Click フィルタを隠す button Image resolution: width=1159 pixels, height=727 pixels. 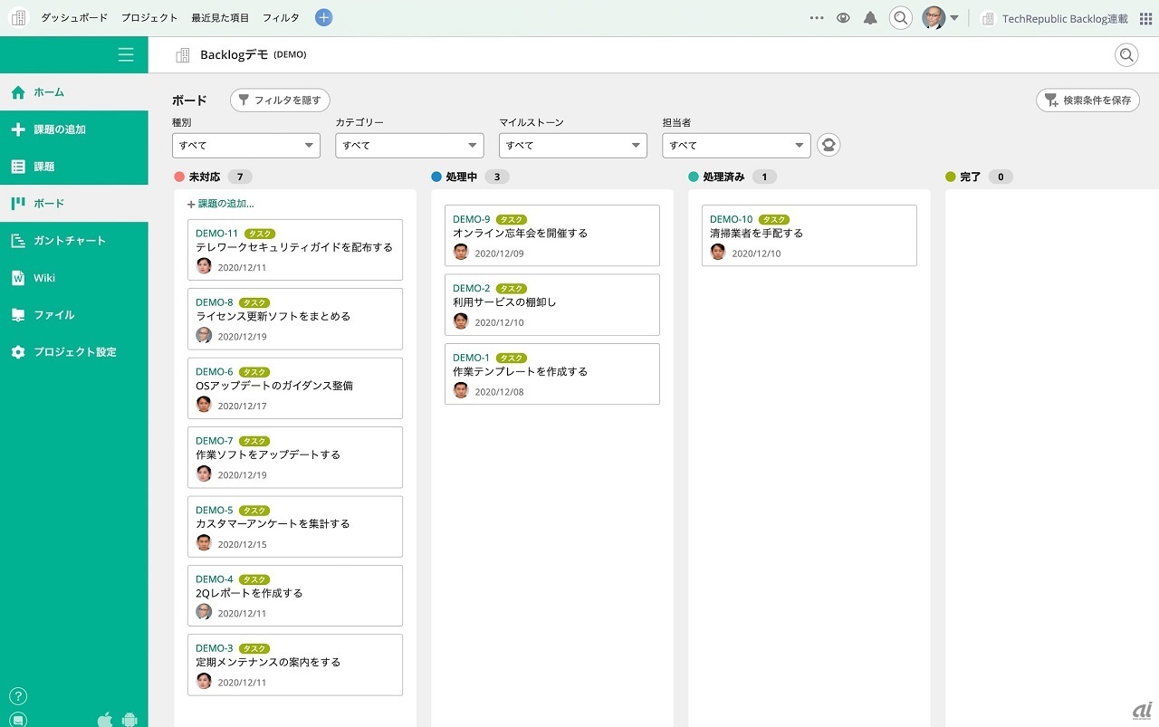pyautogui.click(x=280, y=100)
